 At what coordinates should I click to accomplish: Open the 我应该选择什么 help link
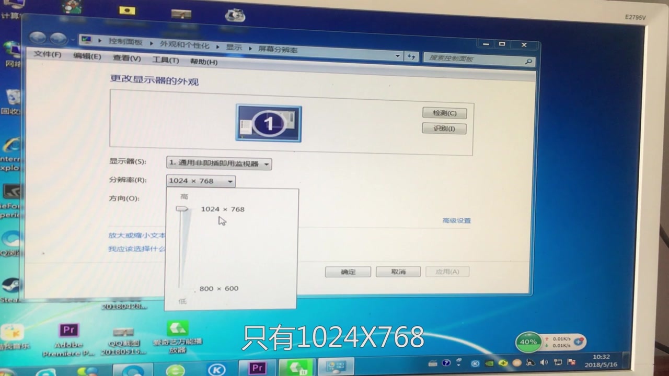[137, 249]
